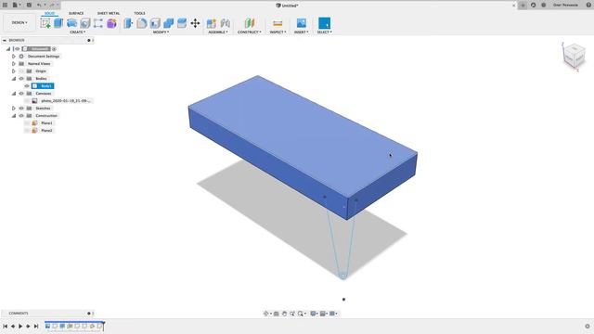Screen dimensions: 594x334
Task: Open the Inspect dropdown menu
Action: 278,32
